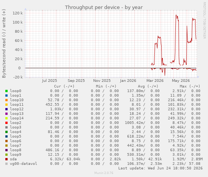Screen dimensions: 208x177
Task: Click the loop9 olive green swatch
Action: tap(6, 155)
